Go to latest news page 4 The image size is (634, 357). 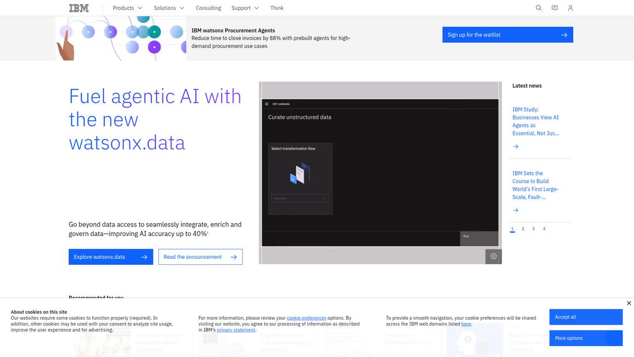pos(544,229)
